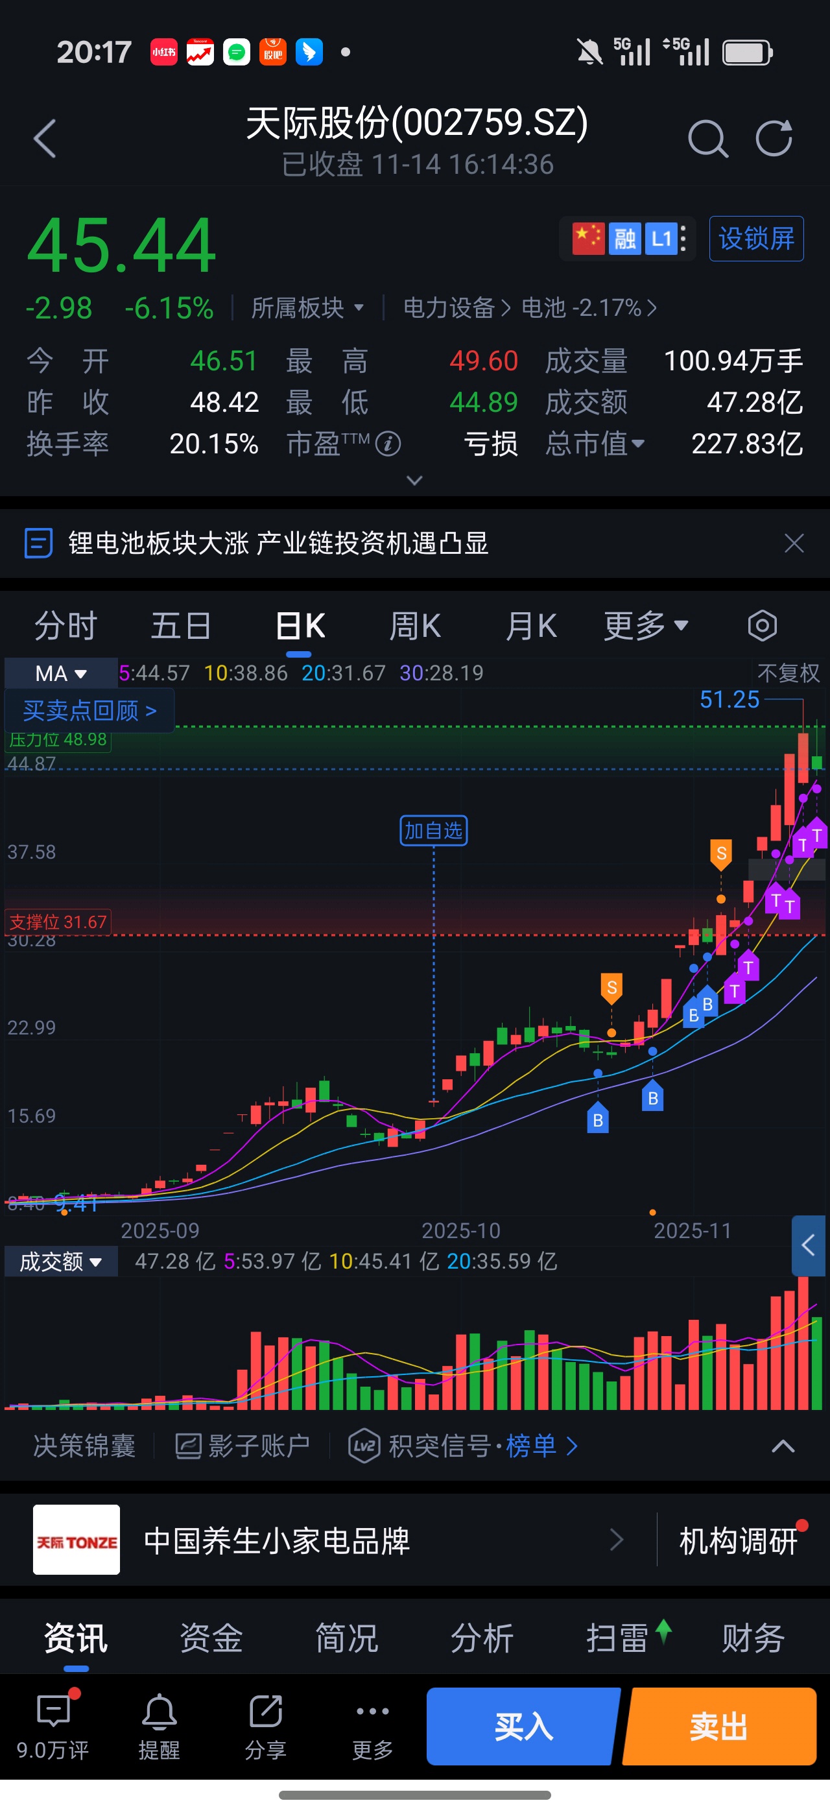The height and width of the screenshot is (1816, 830).
Task: Expand side panel with blue left arrow
Action: [x=809, y=1245]
